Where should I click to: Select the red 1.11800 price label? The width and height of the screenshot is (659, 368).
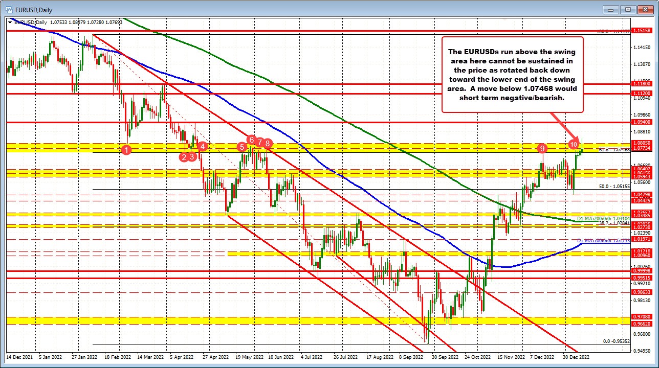tap(642, 83)
